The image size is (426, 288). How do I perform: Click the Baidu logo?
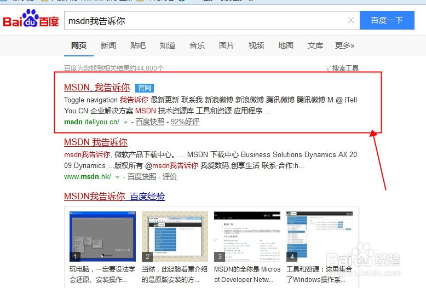point(31,19)
